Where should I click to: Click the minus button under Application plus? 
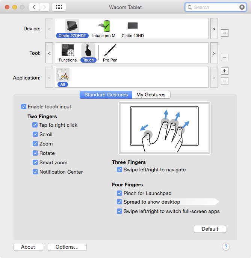[x=224, y=81]
